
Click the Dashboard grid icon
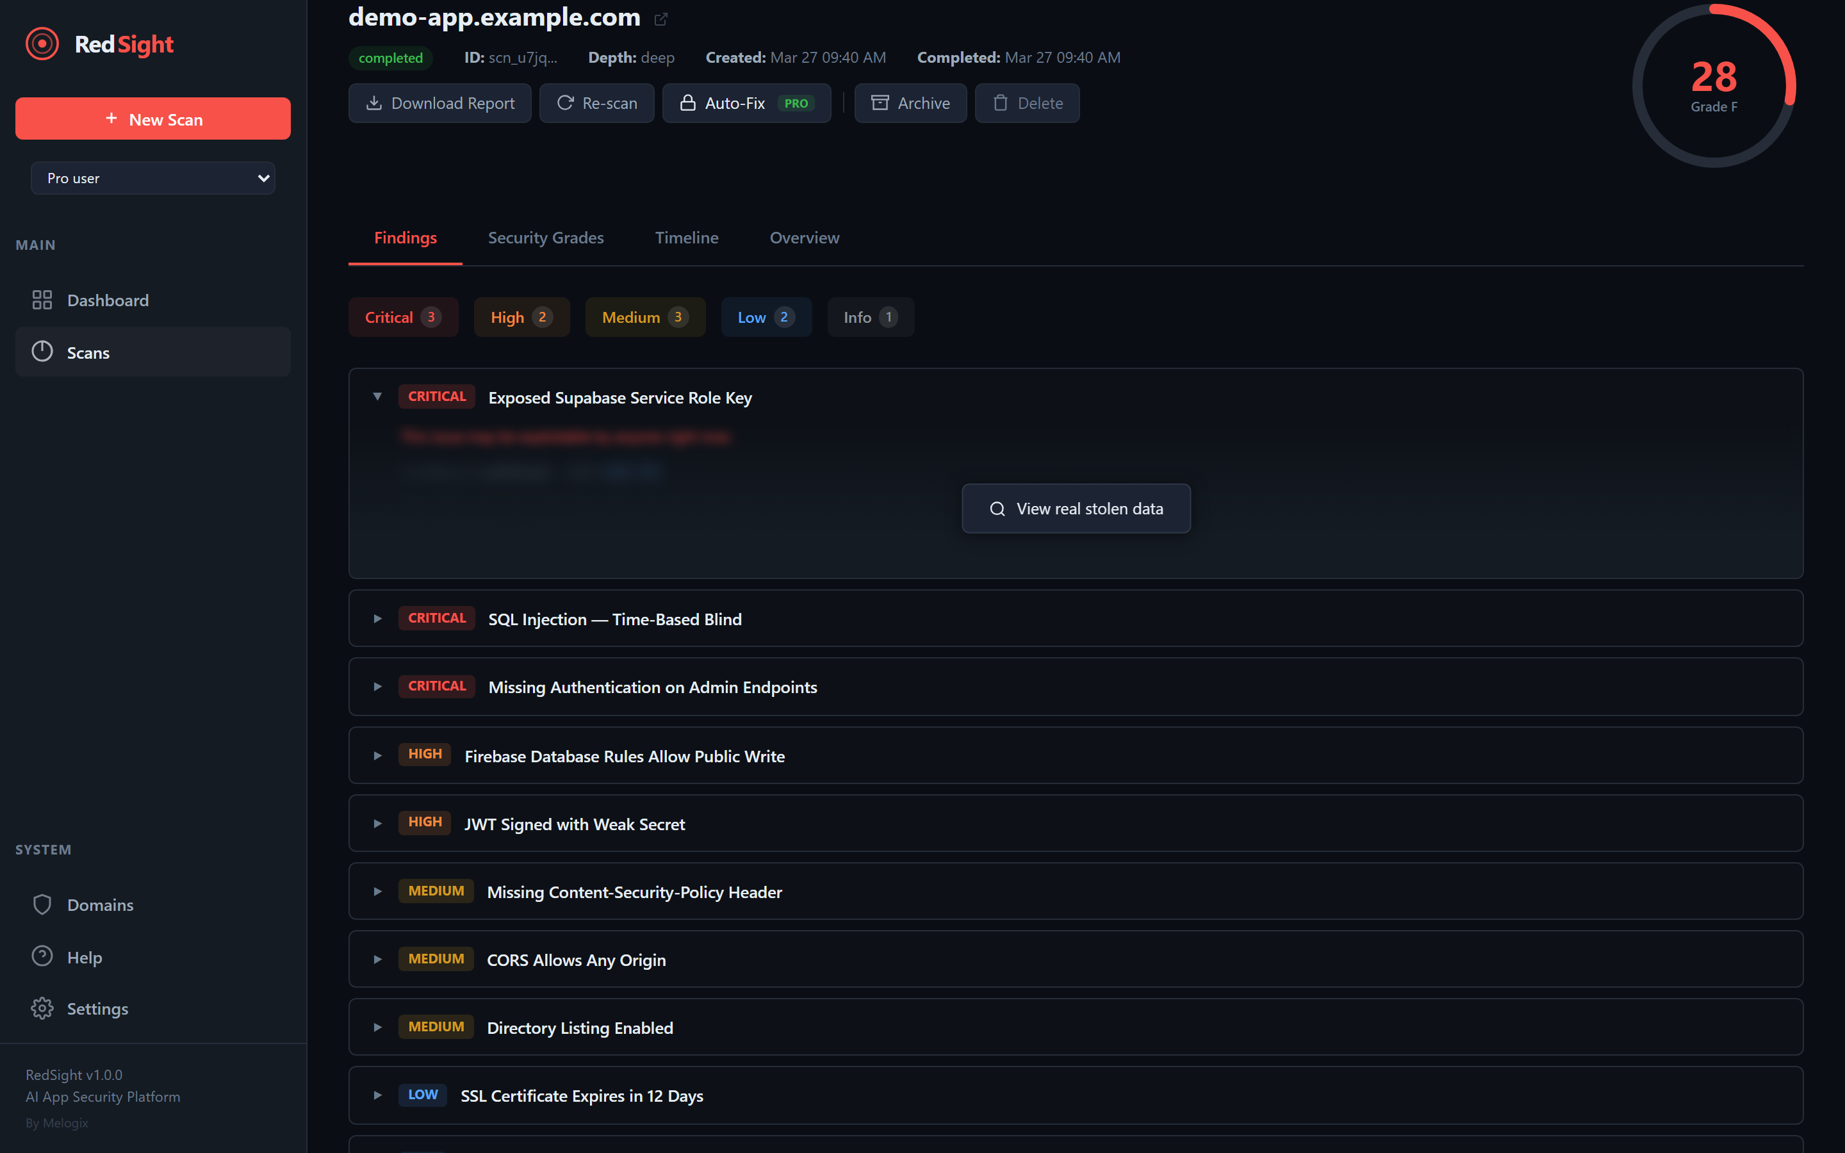[x=42, y=300]
